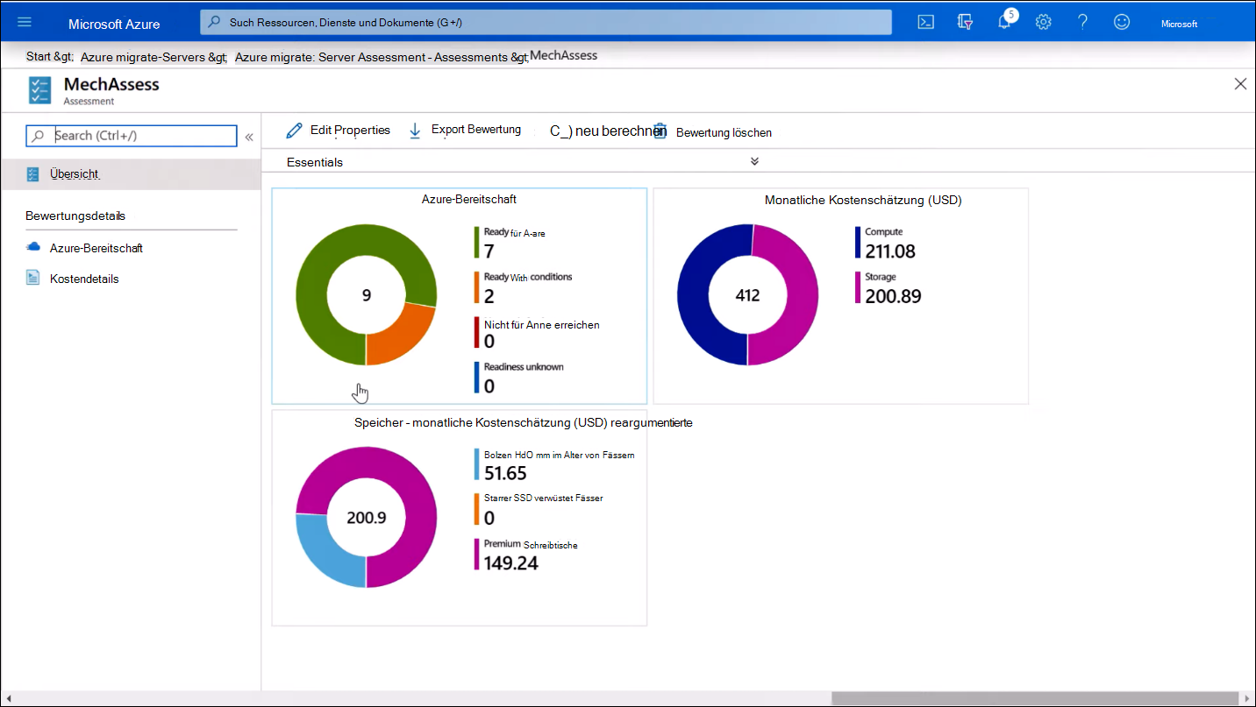Open Cloud Shell from top bar
Image resolution: width=1256 pixels, height=707 pixels.
(925, 23)
